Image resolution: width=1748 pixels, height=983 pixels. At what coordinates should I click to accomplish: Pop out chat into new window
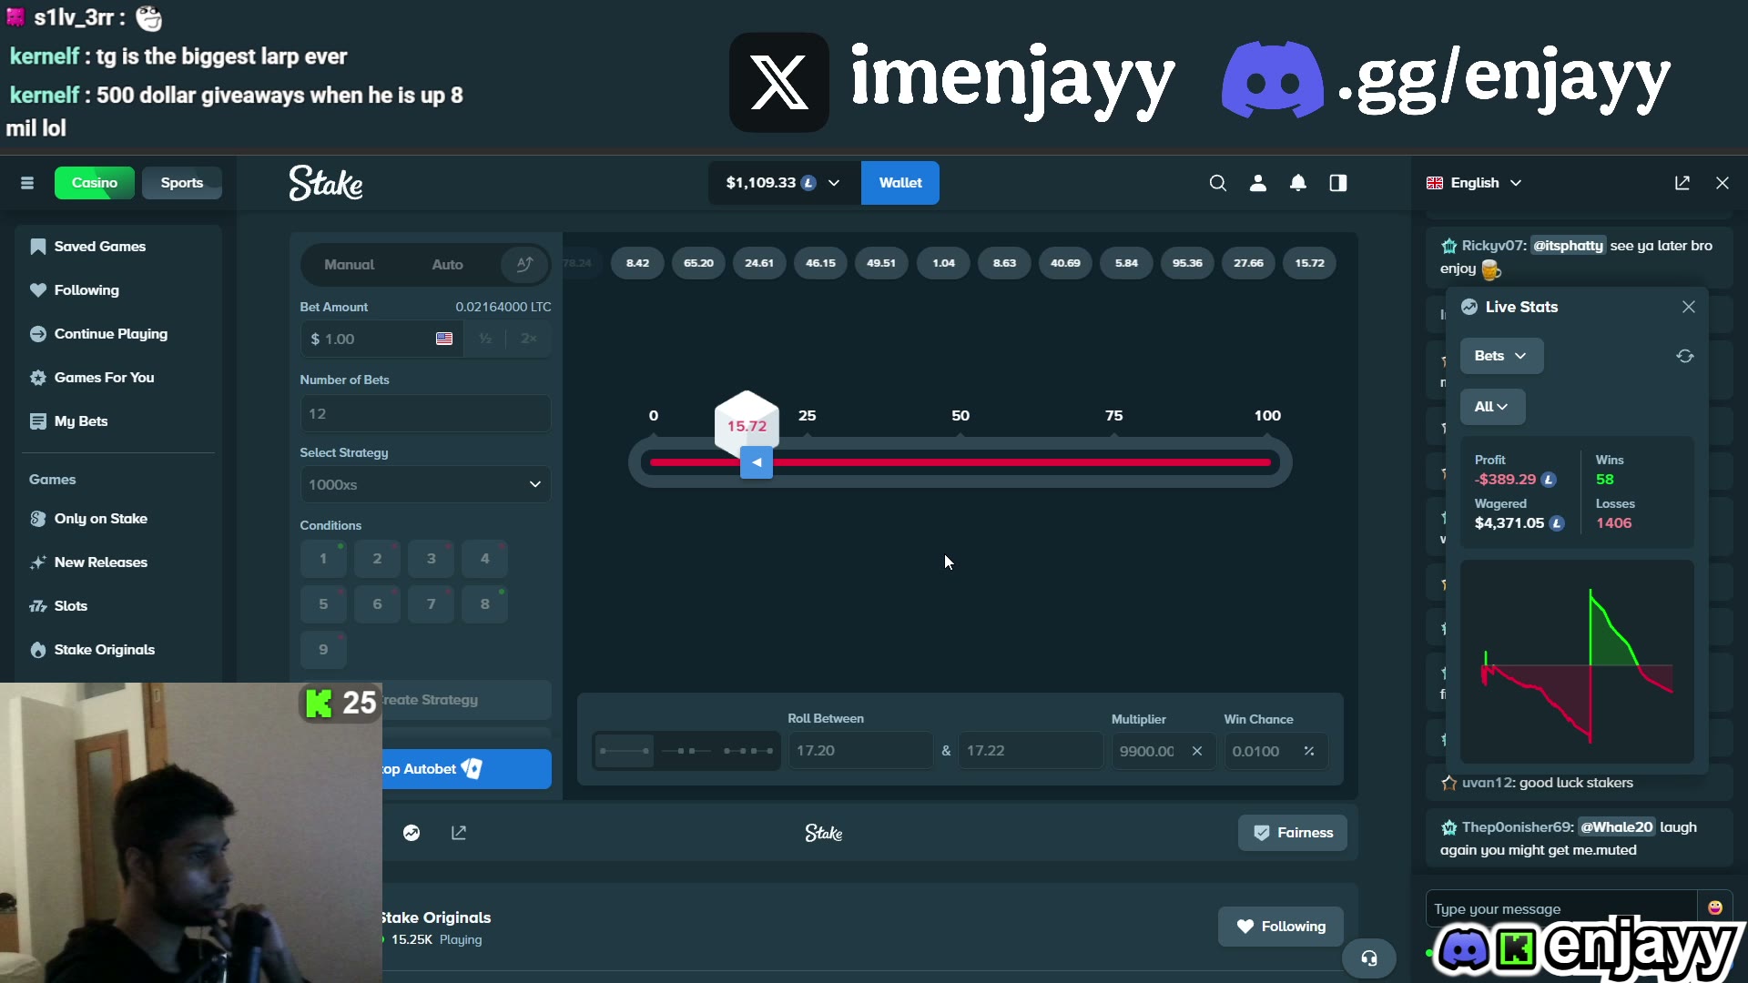click(1682, 183)
